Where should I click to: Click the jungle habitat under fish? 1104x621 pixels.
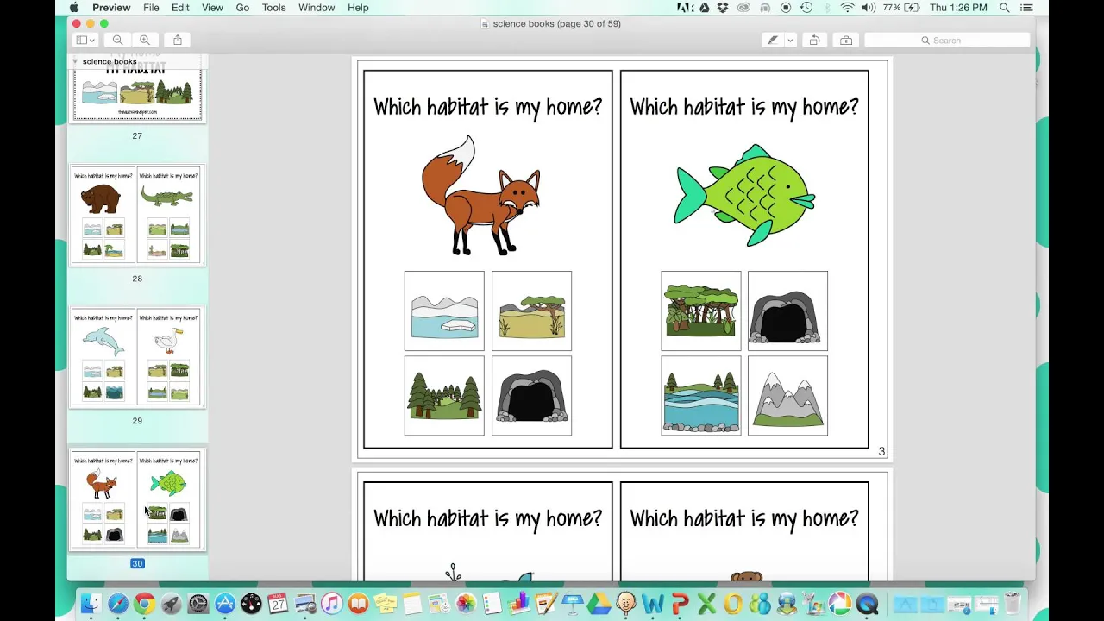[700, 310]
